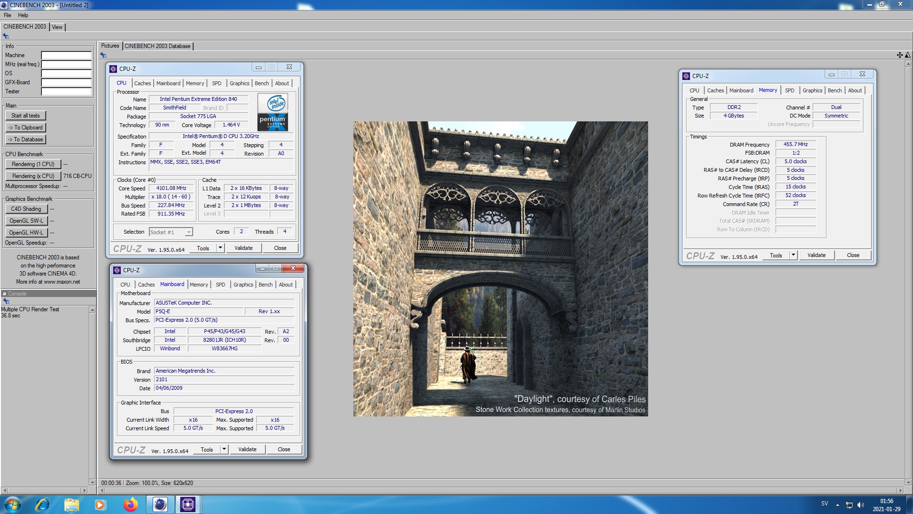Open the volume control tray icon

coord(860,505)
